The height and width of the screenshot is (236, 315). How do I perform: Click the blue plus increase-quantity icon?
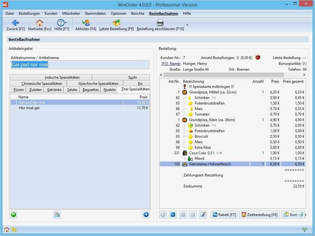(x=173, y=214)
